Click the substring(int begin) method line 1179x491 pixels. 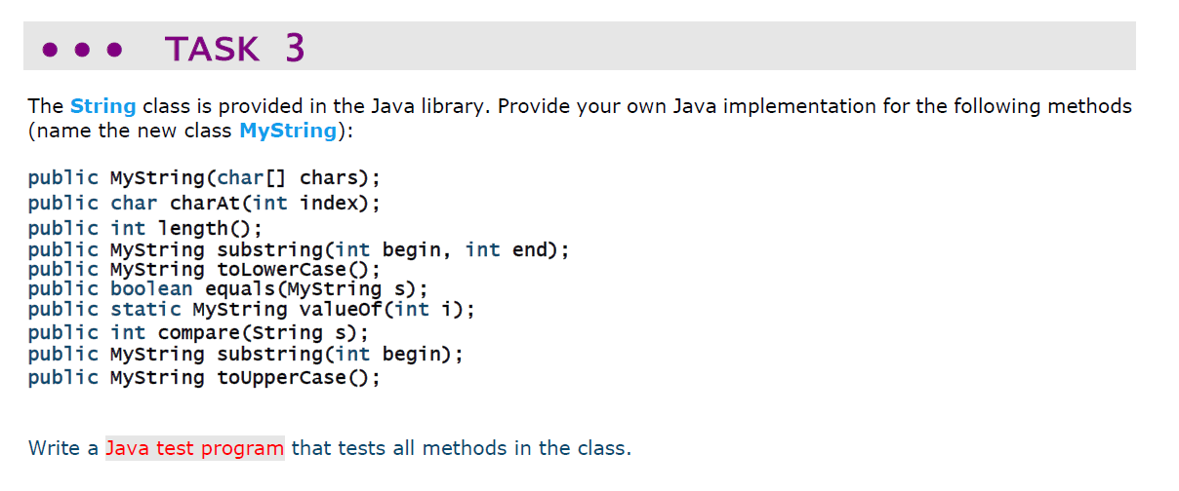[x=246, y=354]
